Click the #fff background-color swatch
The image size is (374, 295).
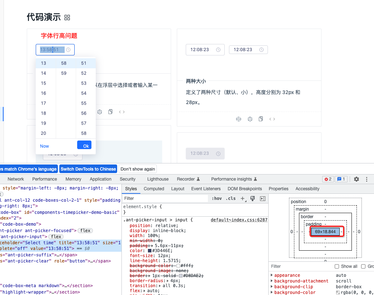pyautogui.click(x=178, y=266)
